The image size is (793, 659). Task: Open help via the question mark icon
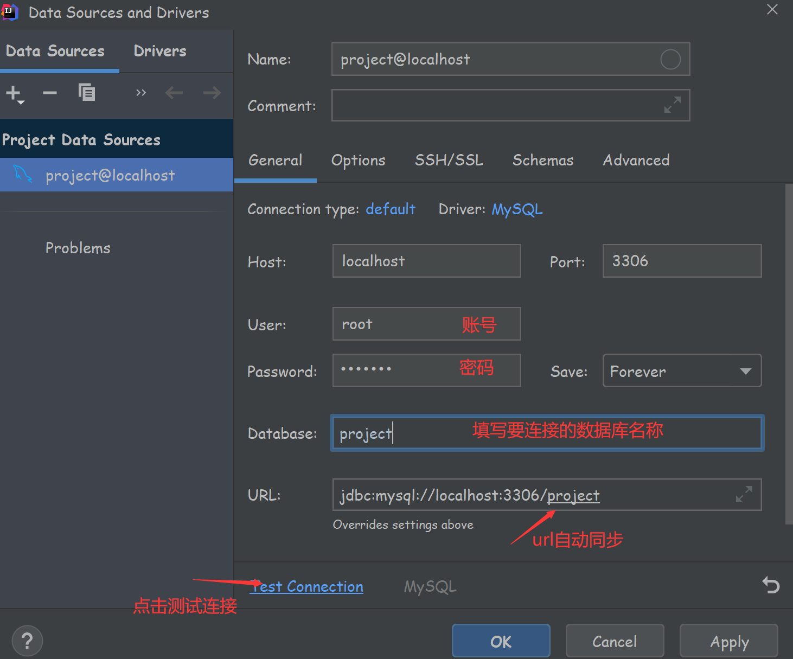pos(27,641)
